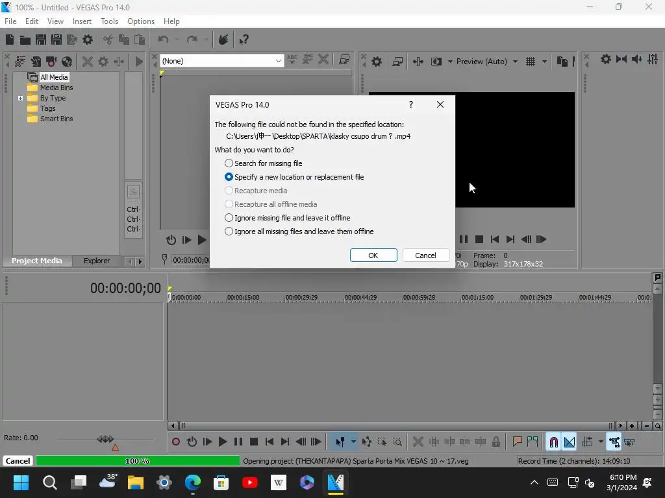Cancel project opening in status bar
Screen dimensions: 665x498
[x=18, y=461]
